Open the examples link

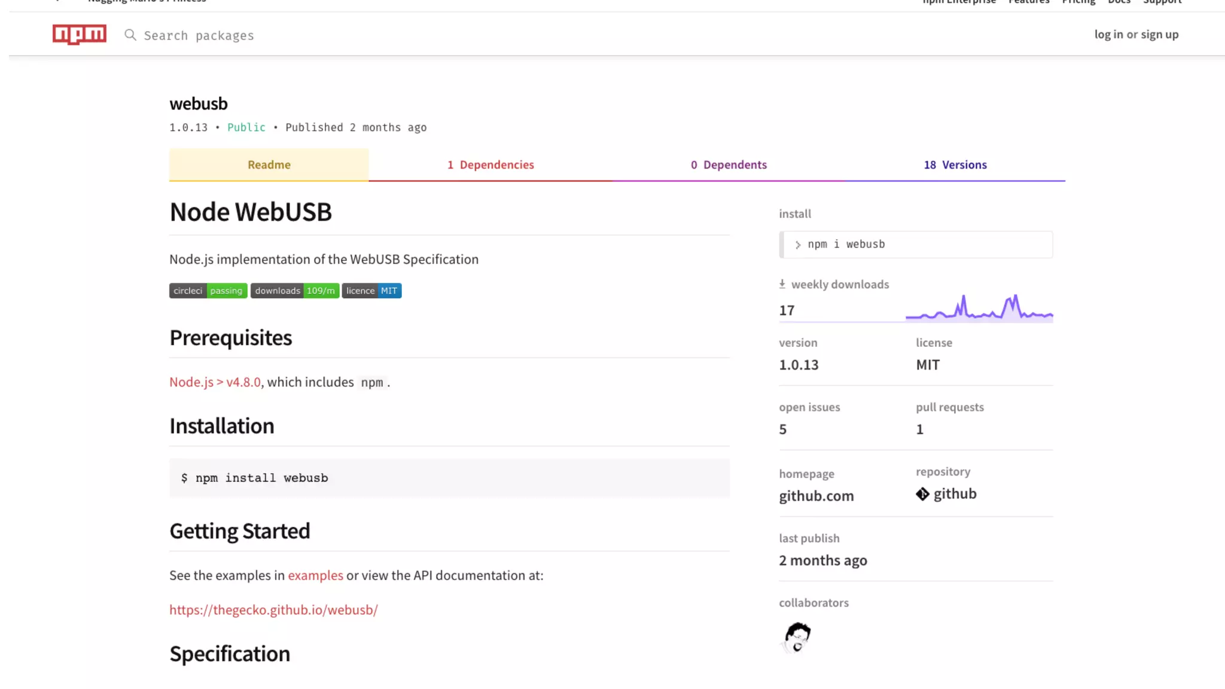[315, 575]
